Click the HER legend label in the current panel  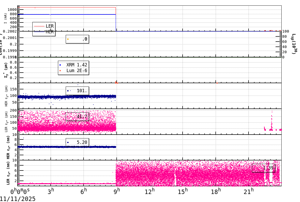click(50, 32)
